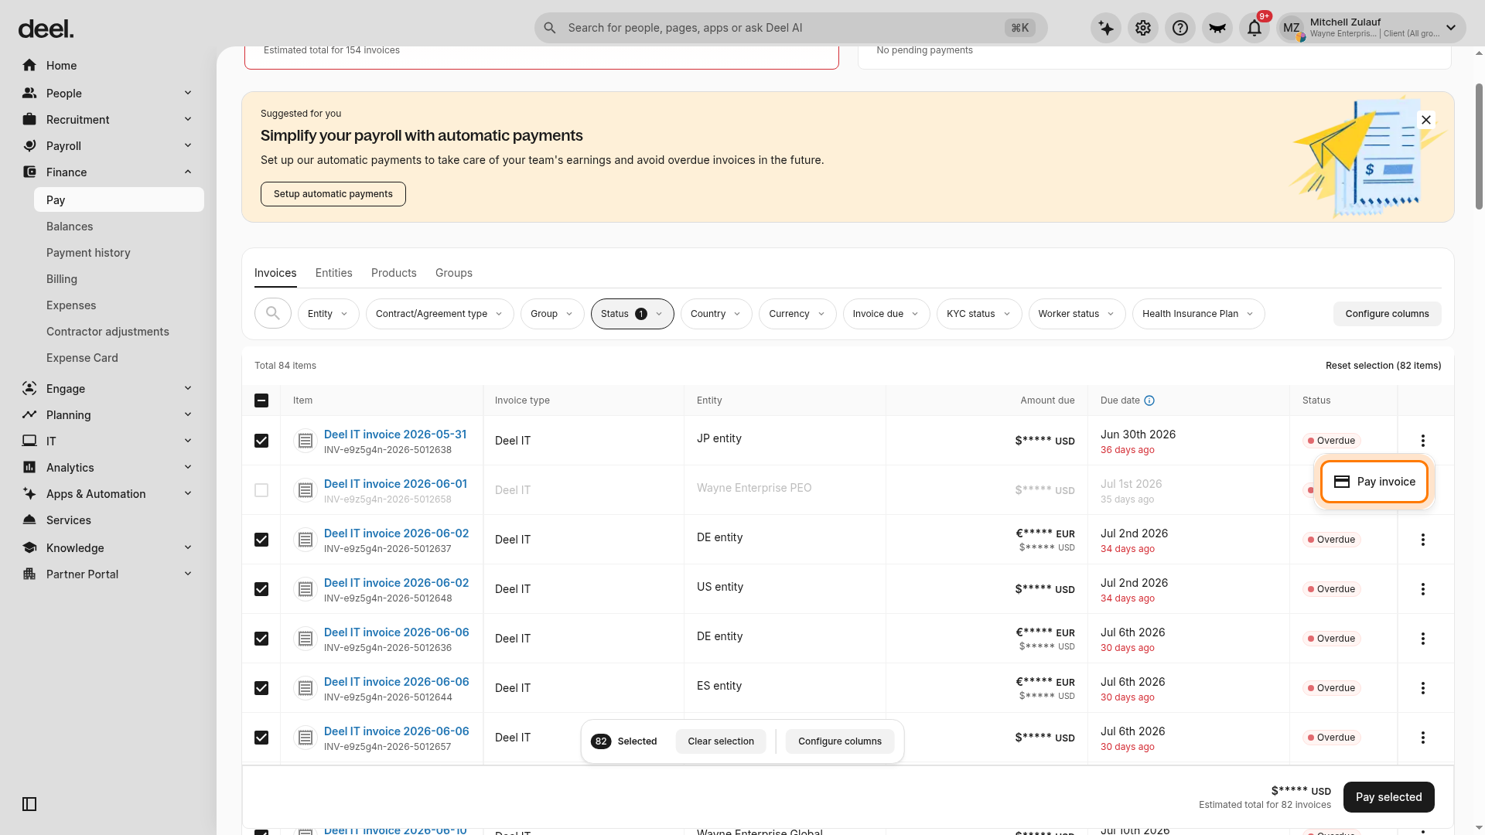Image resolution: width=1485 pixels, height=835 pixels.
Task: Click document icon of invoice INV-e9z5g4n-2026-5012648
Action: point(306,589)
